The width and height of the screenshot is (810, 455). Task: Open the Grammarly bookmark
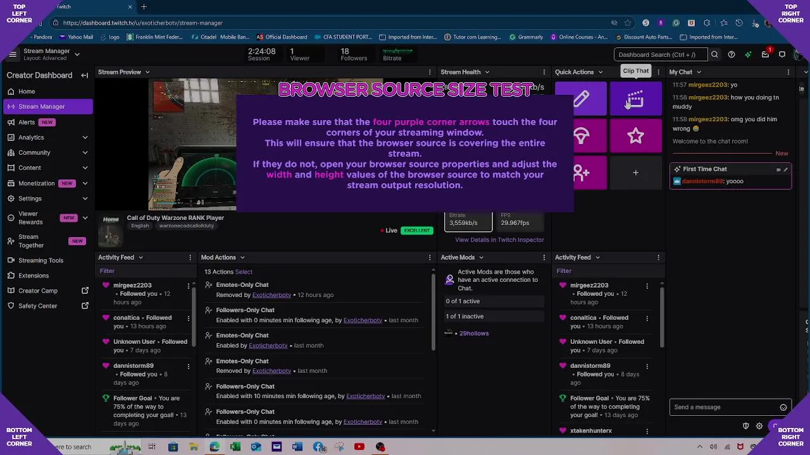526,37
